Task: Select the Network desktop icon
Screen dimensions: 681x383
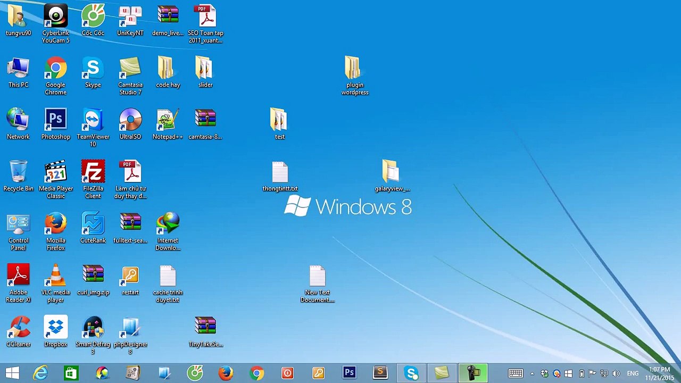Action: [18, 124]
